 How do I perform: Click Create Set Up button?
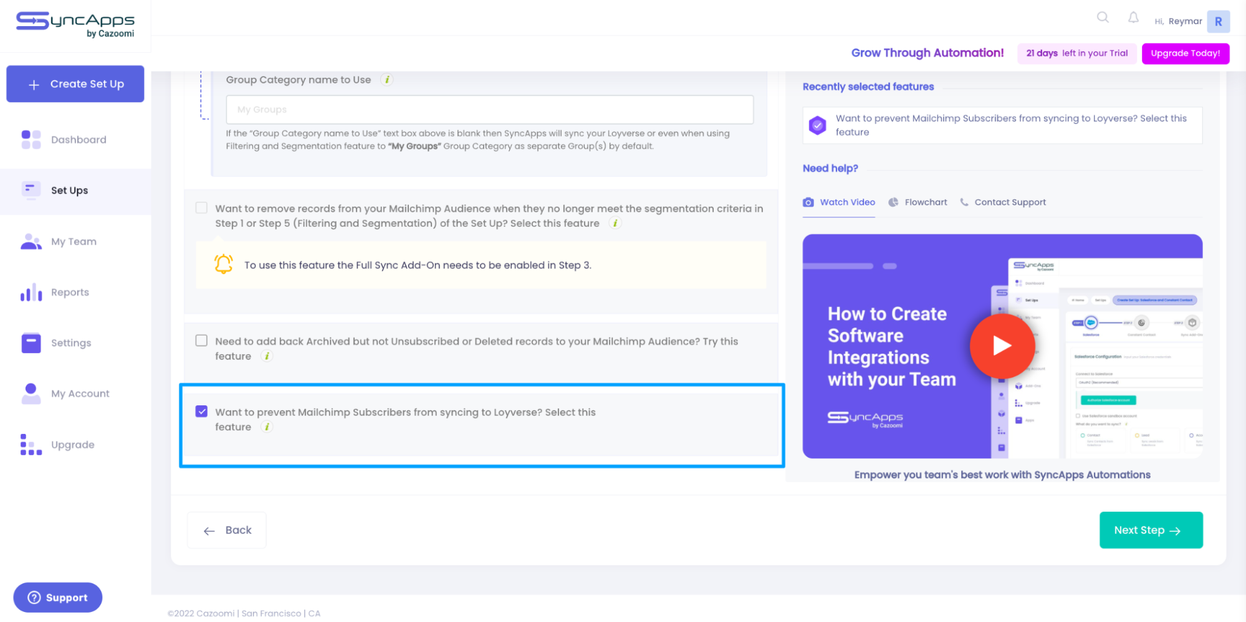coord(75,84)
